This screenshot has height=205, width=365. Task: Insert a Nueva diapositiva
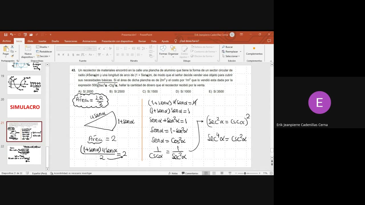tap(28, 52)
